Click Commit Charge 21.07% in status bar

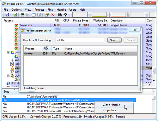coord(46,117)
